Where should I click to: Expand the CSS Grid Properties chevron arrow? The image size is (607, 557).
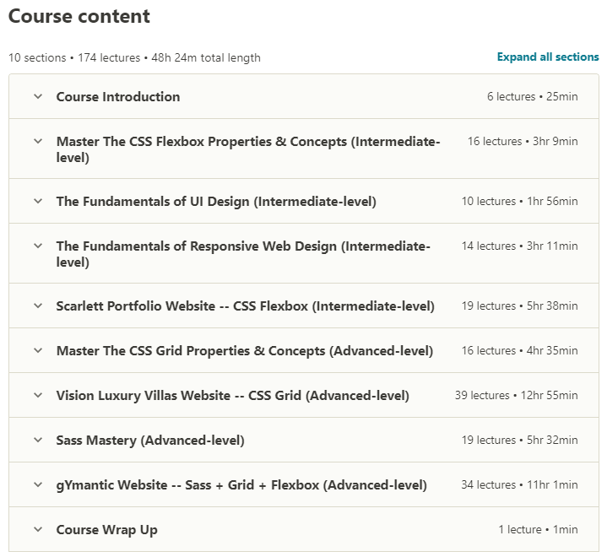click(37, 350)
